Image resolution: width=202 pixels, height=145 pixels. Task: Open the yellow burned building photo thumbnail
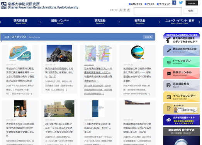(x=59, y=109)
